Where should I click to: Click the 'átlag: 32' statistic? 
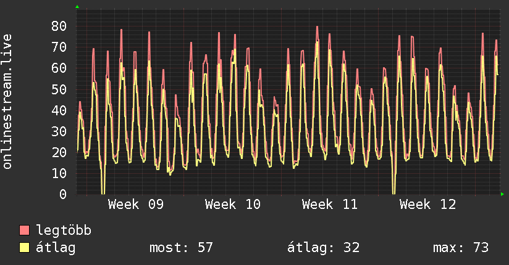[x=323, y=248]
